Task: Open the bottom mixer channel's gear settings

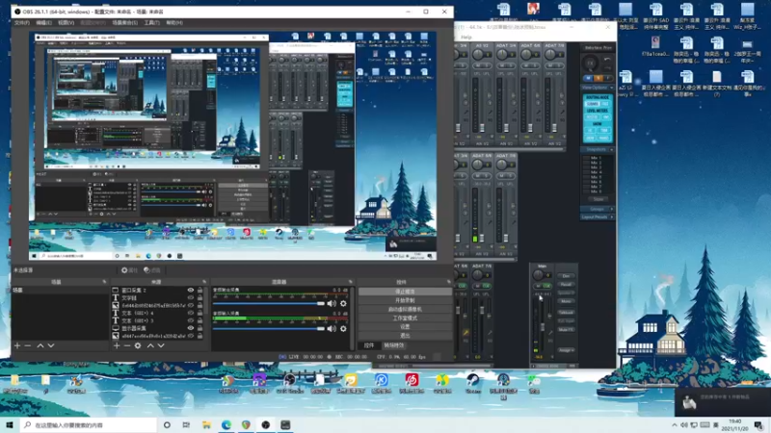Action: point(343,329)
